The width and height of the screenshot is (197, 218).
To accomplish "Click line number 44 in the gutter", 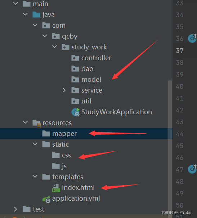I will click(180, 134).
